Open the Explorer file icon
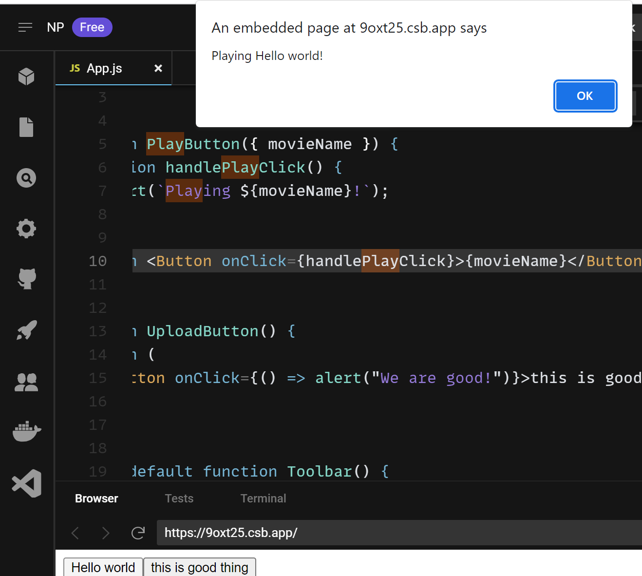The image size is (642, 576). pyautogui.click(x=26, y=127)
